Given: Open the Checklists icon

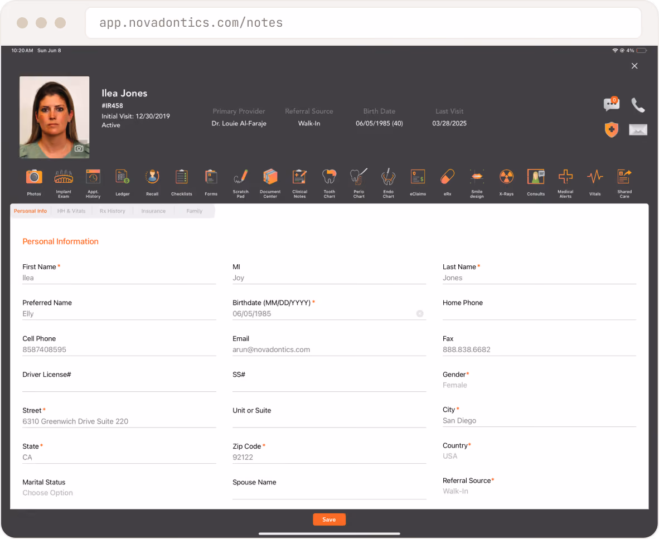Looking at the screenshot, I should pos(182,177).
